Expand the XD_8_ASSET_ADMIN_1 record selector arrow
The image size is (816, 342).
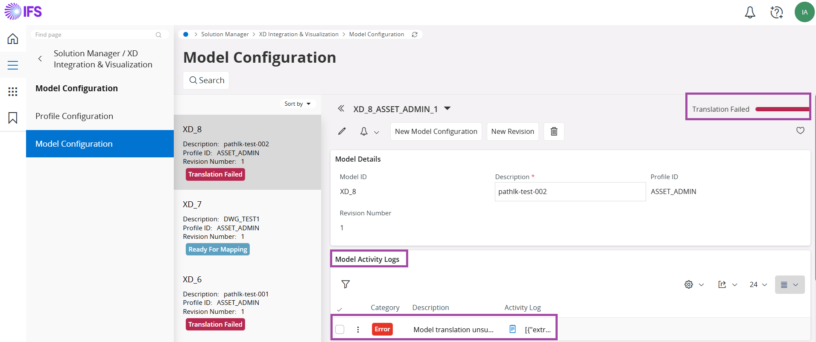click(x=447, y=109)
